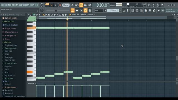The height and width of the screenshot is (100, 178).
Task: Click the arrow left of Pattern 1
Action: click(105, 11)
